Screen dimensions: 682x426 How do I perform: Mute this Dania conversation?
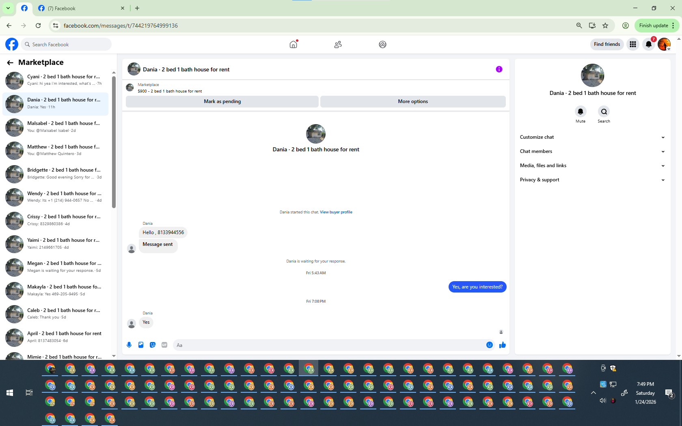click(x=581, y=112)
